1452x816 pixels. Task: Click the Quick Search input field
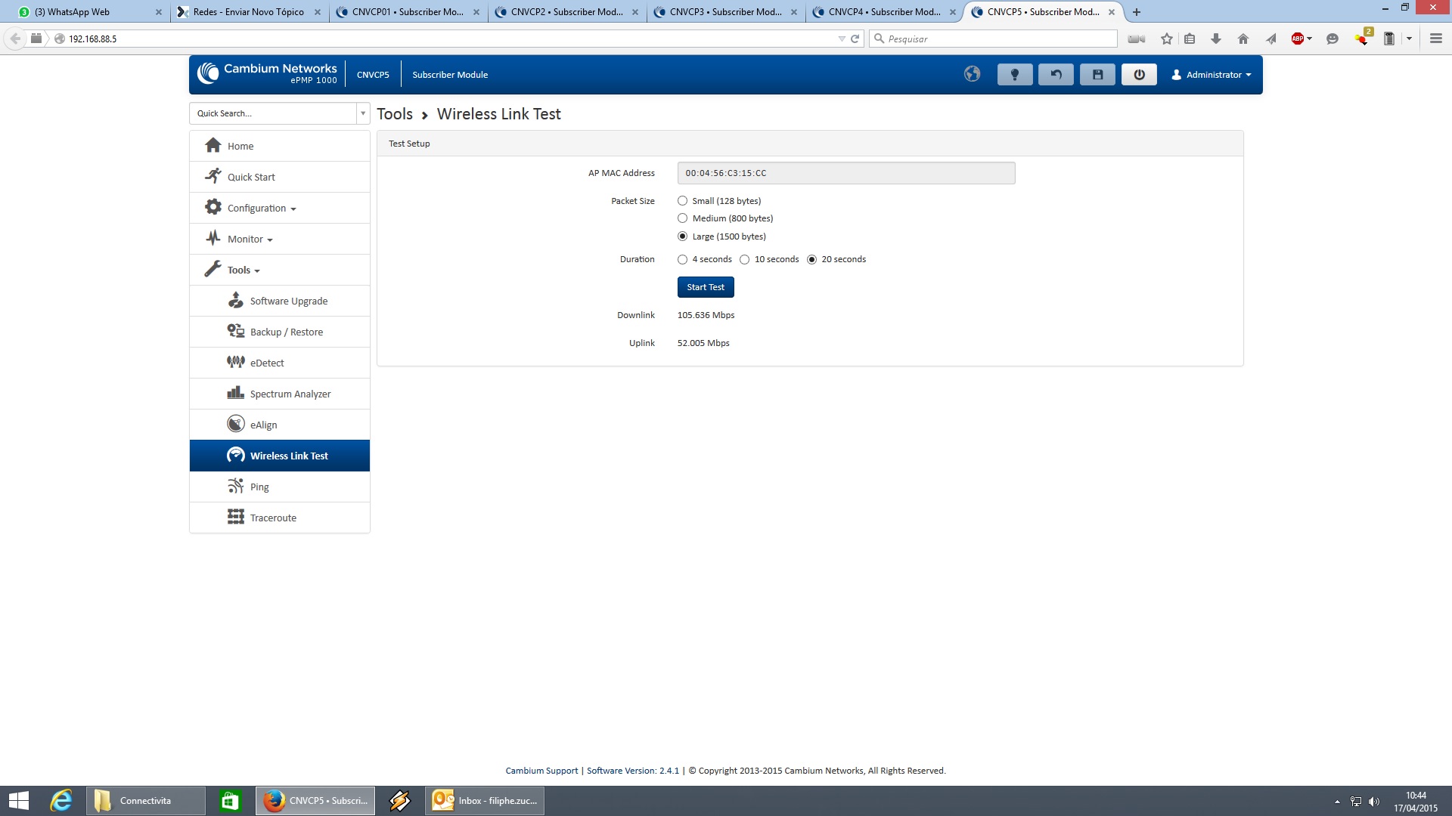(x=273, y=113)
